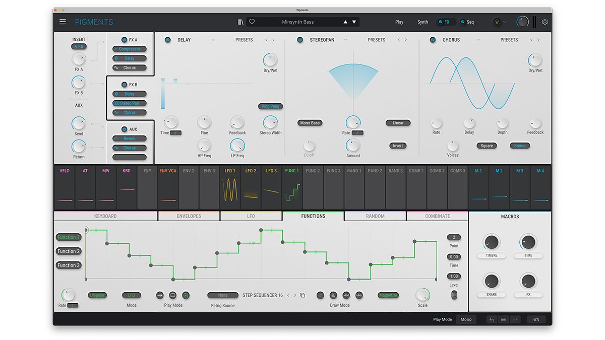The width and height of the screenshot is (605, 340).
Task: Switch to the LFO tab
Action: tap(251, 216)
